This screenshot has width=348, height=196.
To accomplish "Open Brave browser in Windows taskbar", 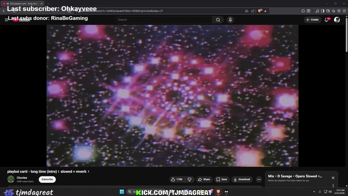I will pos(218,192).
